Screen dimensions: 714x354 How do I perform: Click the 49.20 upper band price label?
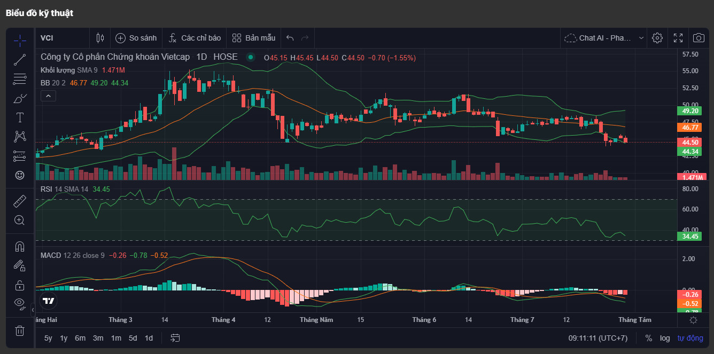[x=690, y=111]
